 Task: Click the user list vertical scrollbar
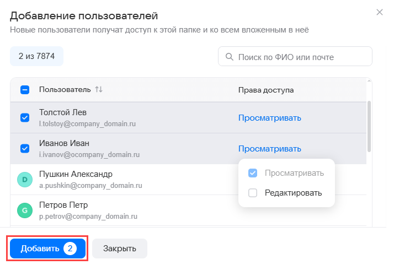point(369,127)
